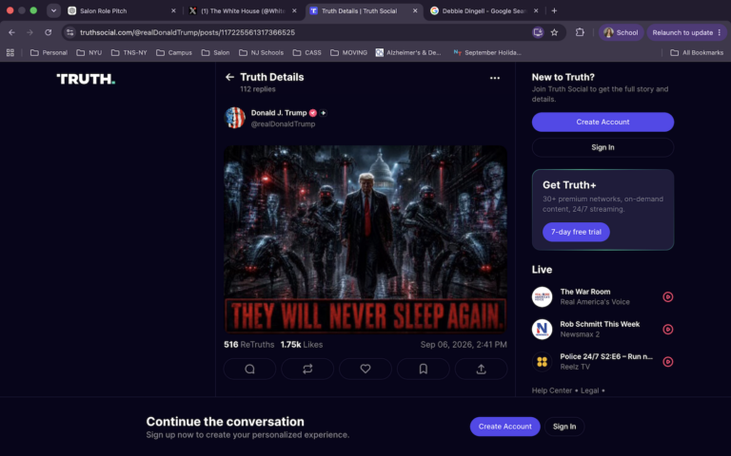Open a new browser tab
The width and height of the screenshot is (731, 456).
point(554,10)
